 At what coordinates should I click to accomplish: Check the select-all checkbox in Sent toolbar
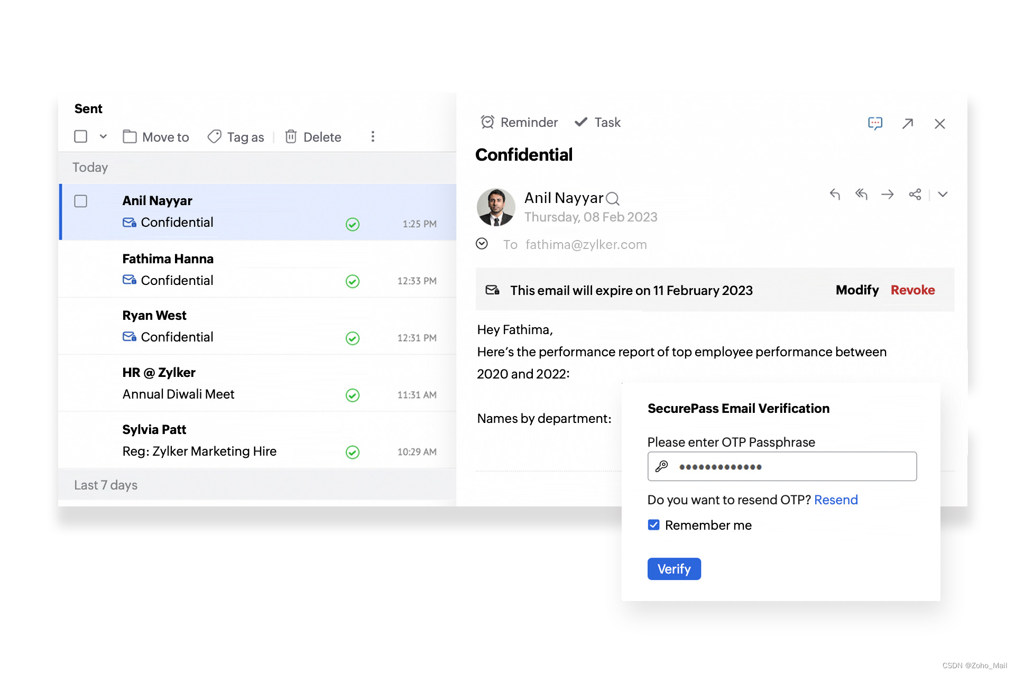point(81,137)
